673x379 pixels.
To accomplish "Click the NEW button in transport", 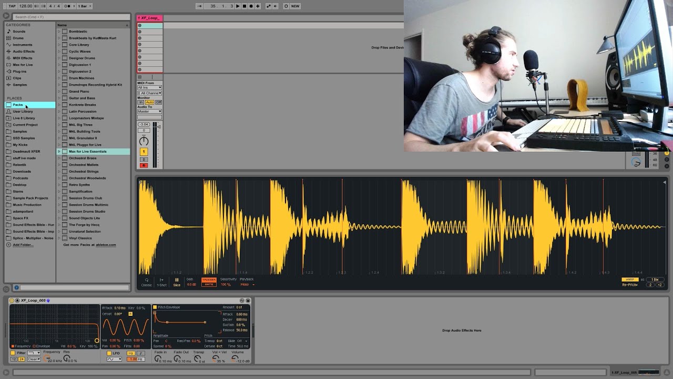I will [x=295, y=6].
